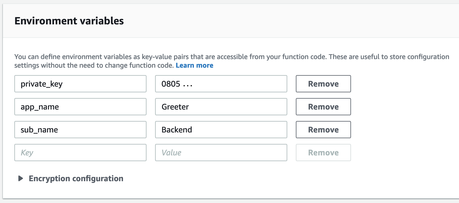Image resolution: width=459 pixels, height=203 pixels.
Task: Click the Encryption configuration label text
Action: click(x=76, y=178)
